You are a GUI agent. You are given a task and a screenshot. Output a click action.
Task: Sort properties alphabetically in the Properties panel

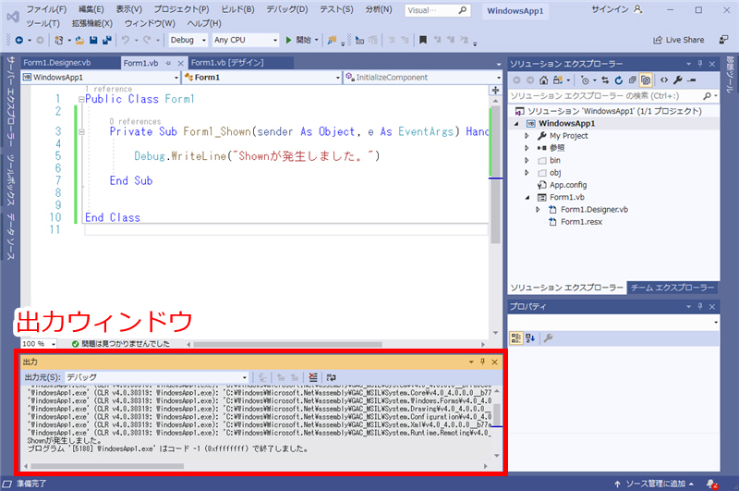point(530,338)
